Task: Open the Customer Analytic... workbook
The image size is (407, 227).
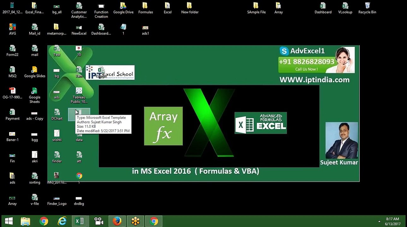Action: click(x=79, y=10)
